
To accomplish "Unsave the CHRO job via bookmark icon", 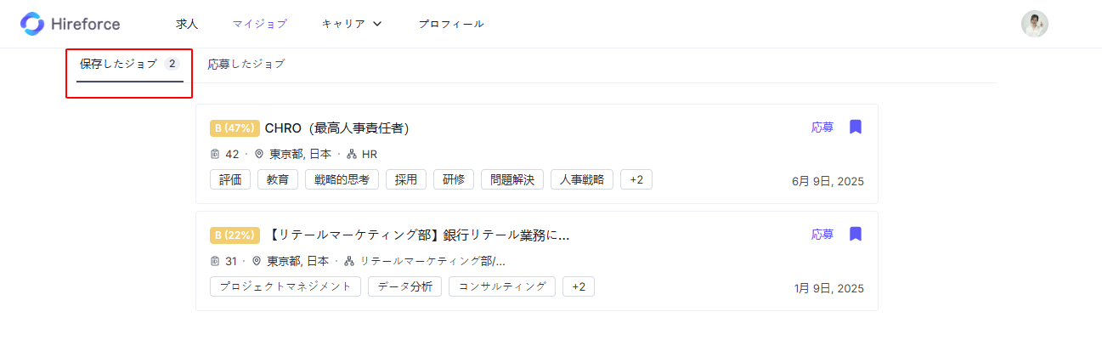I will [856, 127].
